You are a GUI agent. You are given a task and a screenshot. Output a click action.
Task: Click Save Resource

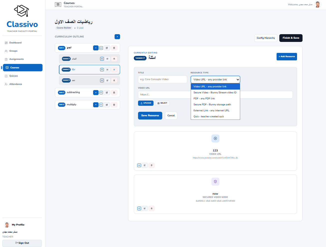pos(150,116)
